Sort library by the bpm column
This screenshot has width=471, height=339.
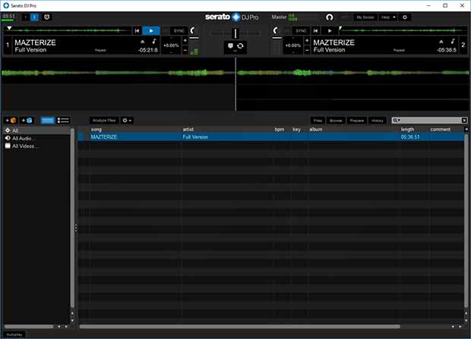pyautogui.click(x=281, y=129)
